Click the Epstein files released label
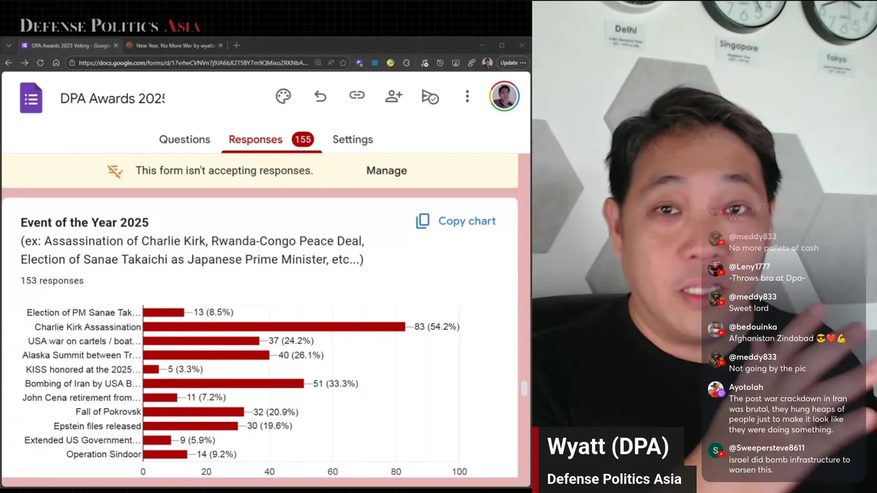The height and width of the screenshot is (493, 877). [97, 426]
